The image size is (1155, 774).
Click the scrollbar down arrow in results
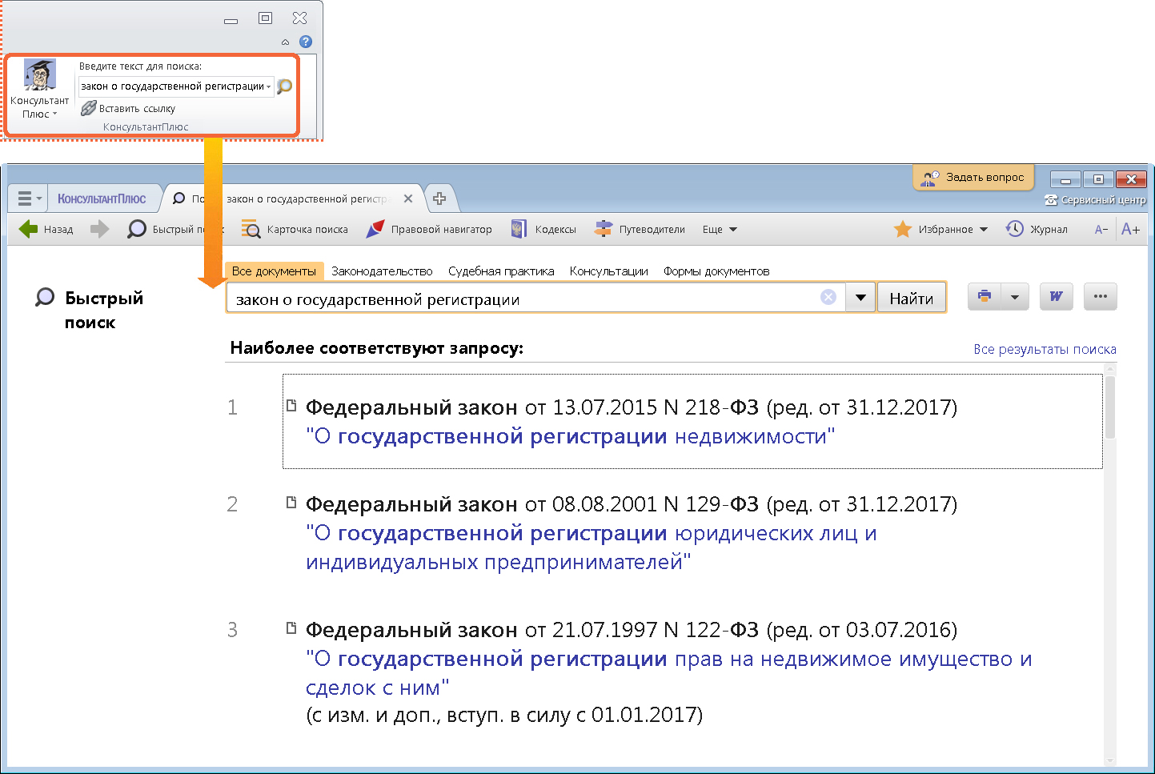(1110, 760)
